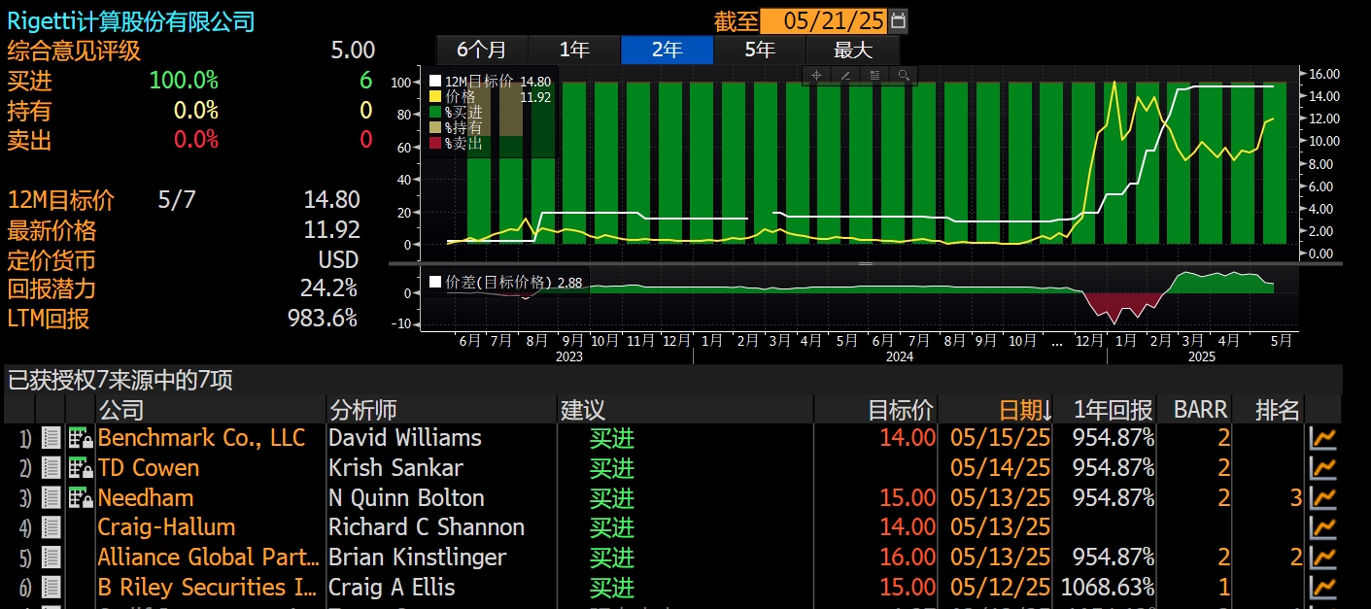
Task: Open the TD Cowen firm link
Action: tap(148, 468)
